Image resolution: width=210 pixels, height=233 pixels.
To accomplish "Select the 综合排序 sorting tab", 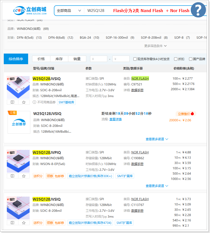I will [x=16, y=59].
